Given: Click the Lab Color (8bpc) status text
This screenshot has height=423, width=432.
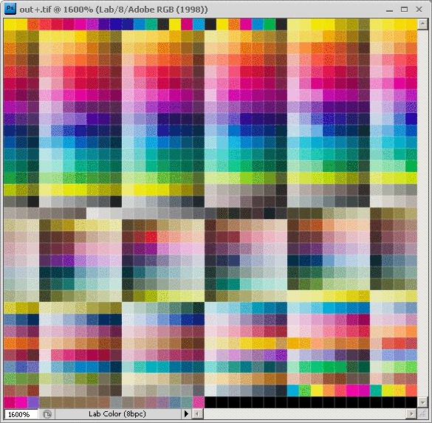Looking at the screenshot, I should pos(117,413).
